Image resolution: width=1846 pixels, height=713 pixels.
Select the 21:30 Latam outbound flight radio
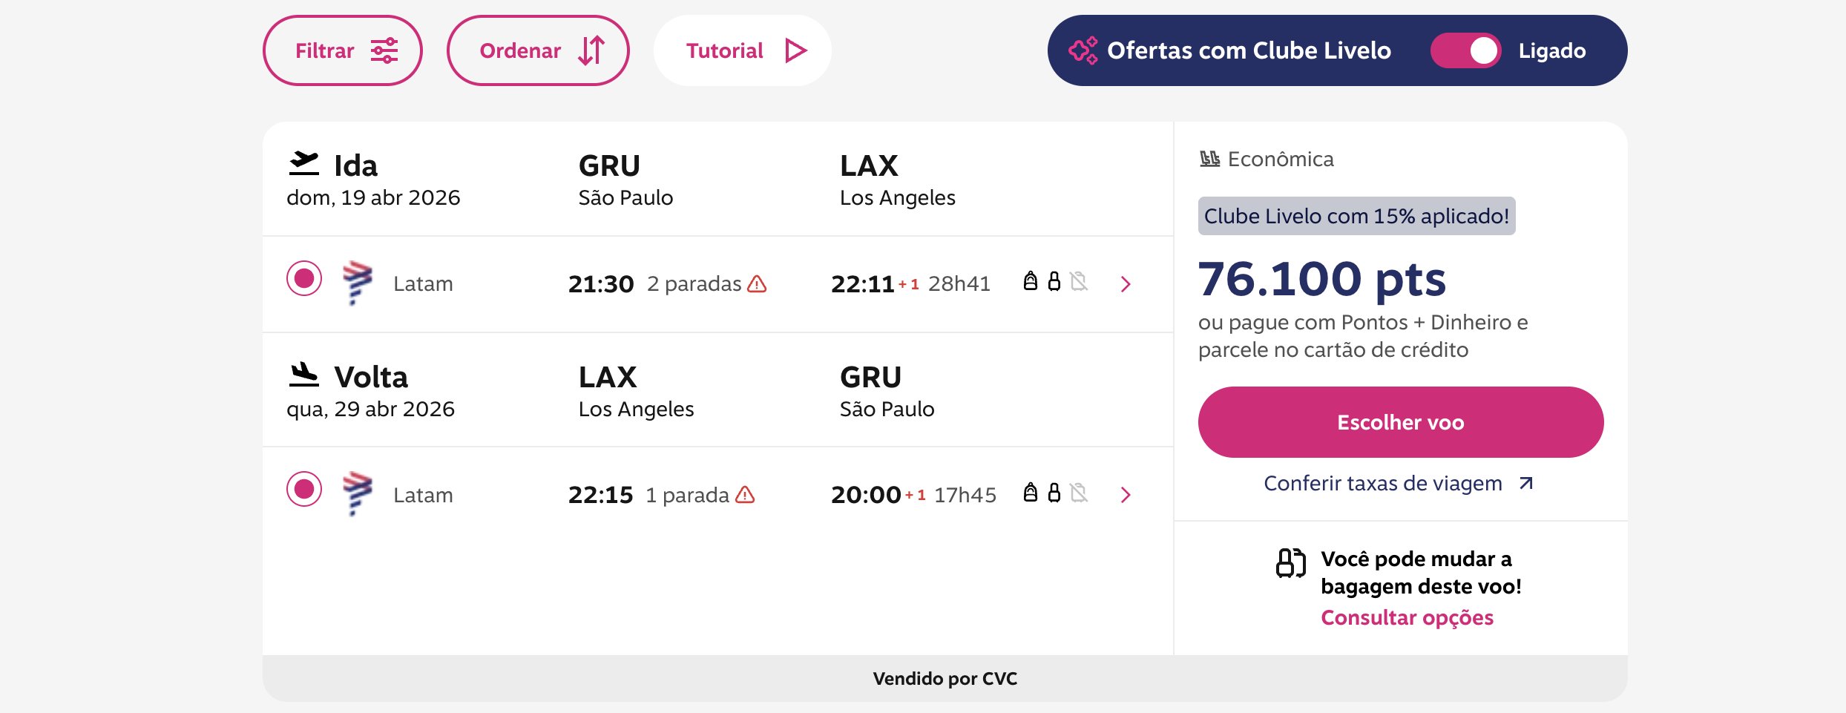304,279
